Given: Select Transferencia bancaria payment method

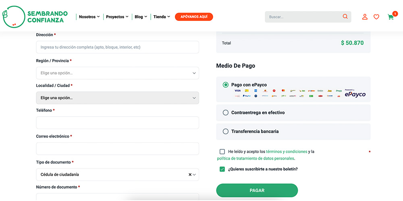Looking at the screenshot, I should coord(226,131).
